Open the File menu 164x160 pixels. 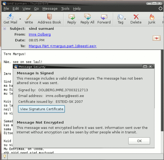[x=6, y=9]
